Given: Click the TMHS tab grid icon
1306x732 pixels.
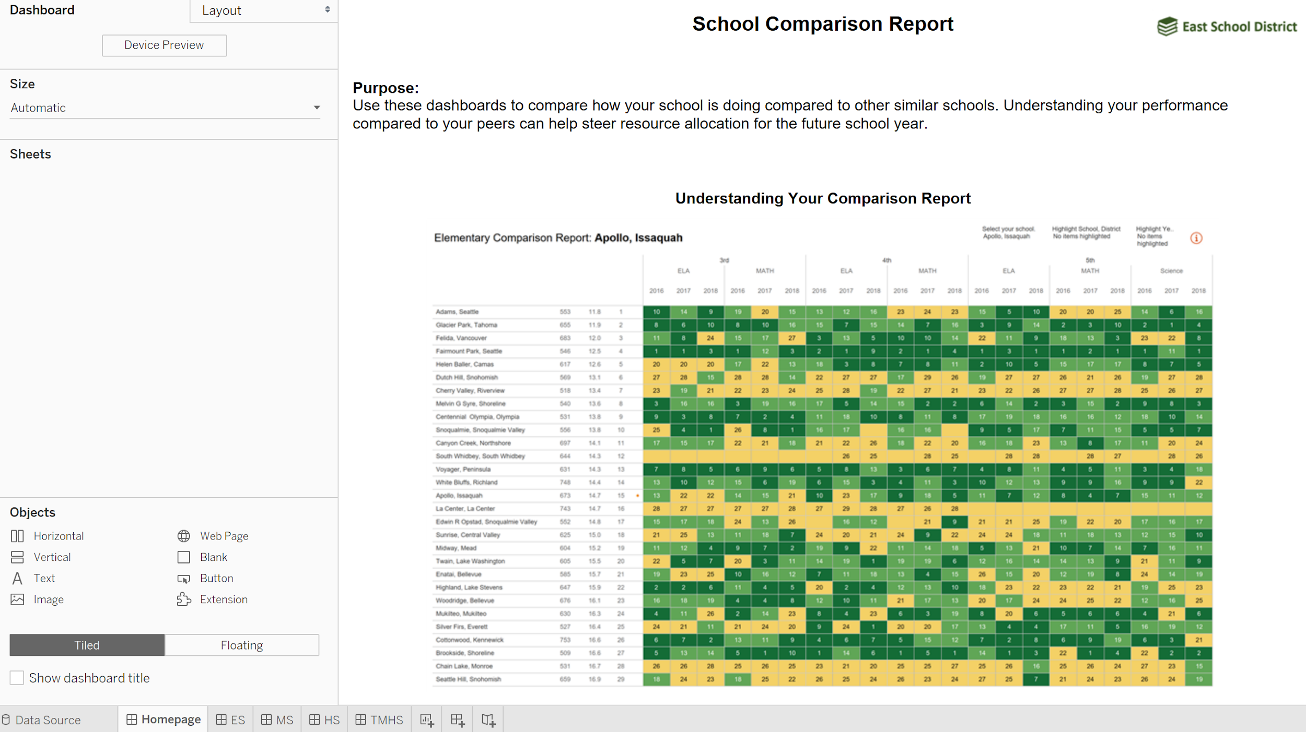Looking at the screenshot, I should coord(360,720).
